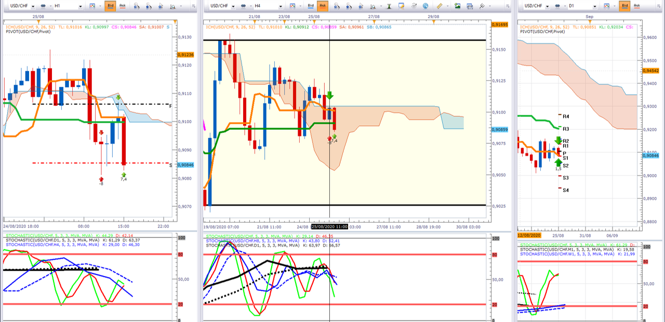Click the 0,90859 price label on H4 axis

click(499, 129)
